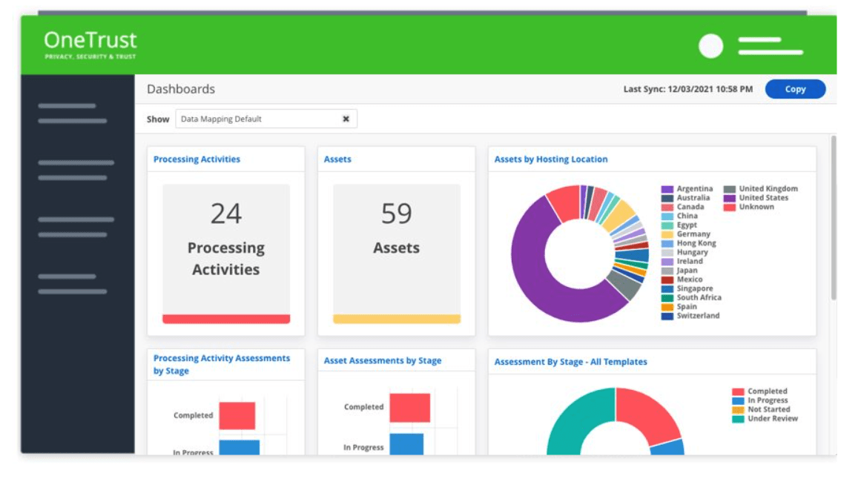
Task: Click the OneTrust logo
Action: [x=90, y=45]
